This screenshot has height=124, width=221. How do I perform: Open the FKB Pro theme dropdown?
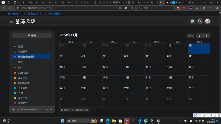[27, 109]
